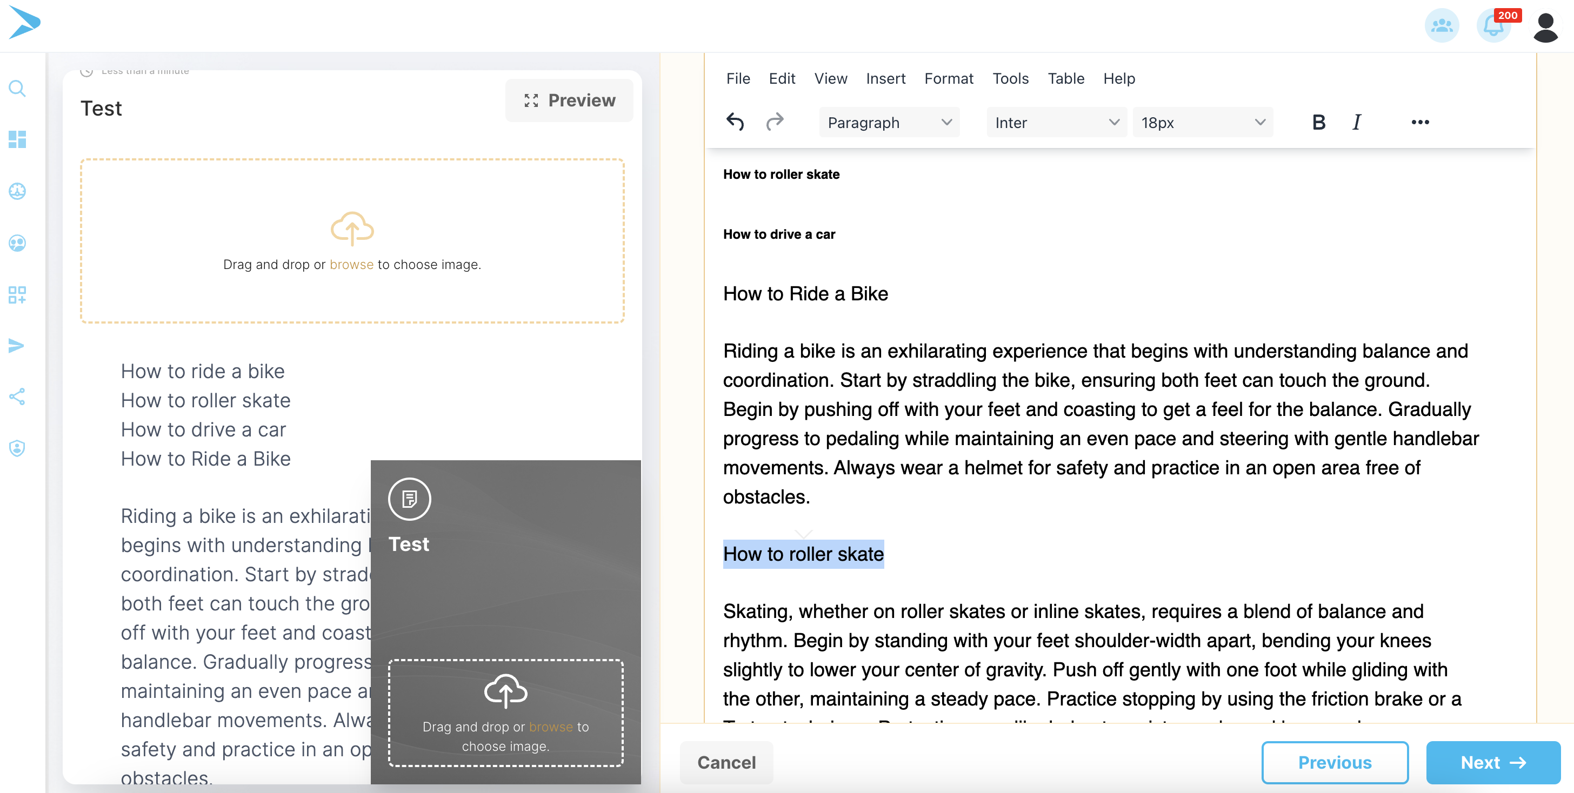Open the Format menu
1574x793 pixels.
(x=948, y=79)
